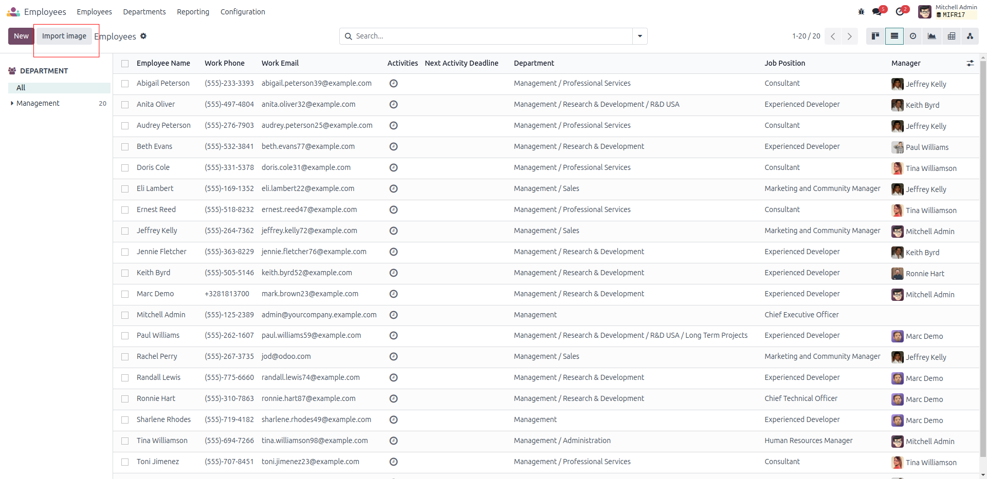Open the Configuration menu
Image resolution: width=987 pixels, height=479 pixels.
(243, 12)
